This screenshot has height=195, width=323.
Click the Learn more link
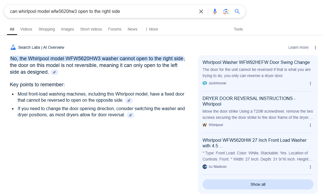coord(298,48)
